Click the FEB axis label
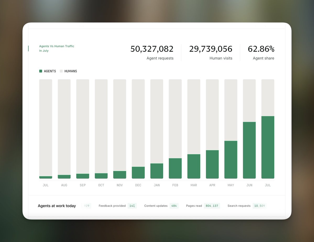 point(175,185)
